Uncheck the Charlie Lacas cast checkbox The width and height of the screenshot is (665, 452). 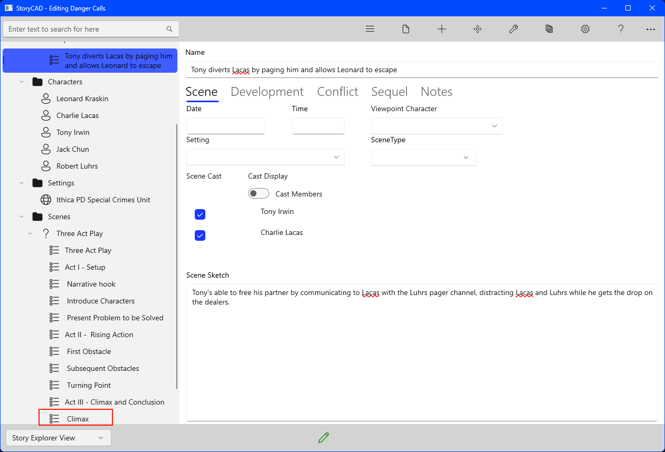200,235
